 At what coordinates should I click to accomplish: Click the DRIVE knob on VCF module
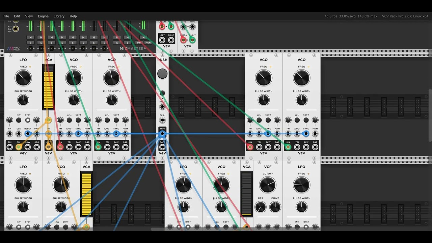[275, 207]
